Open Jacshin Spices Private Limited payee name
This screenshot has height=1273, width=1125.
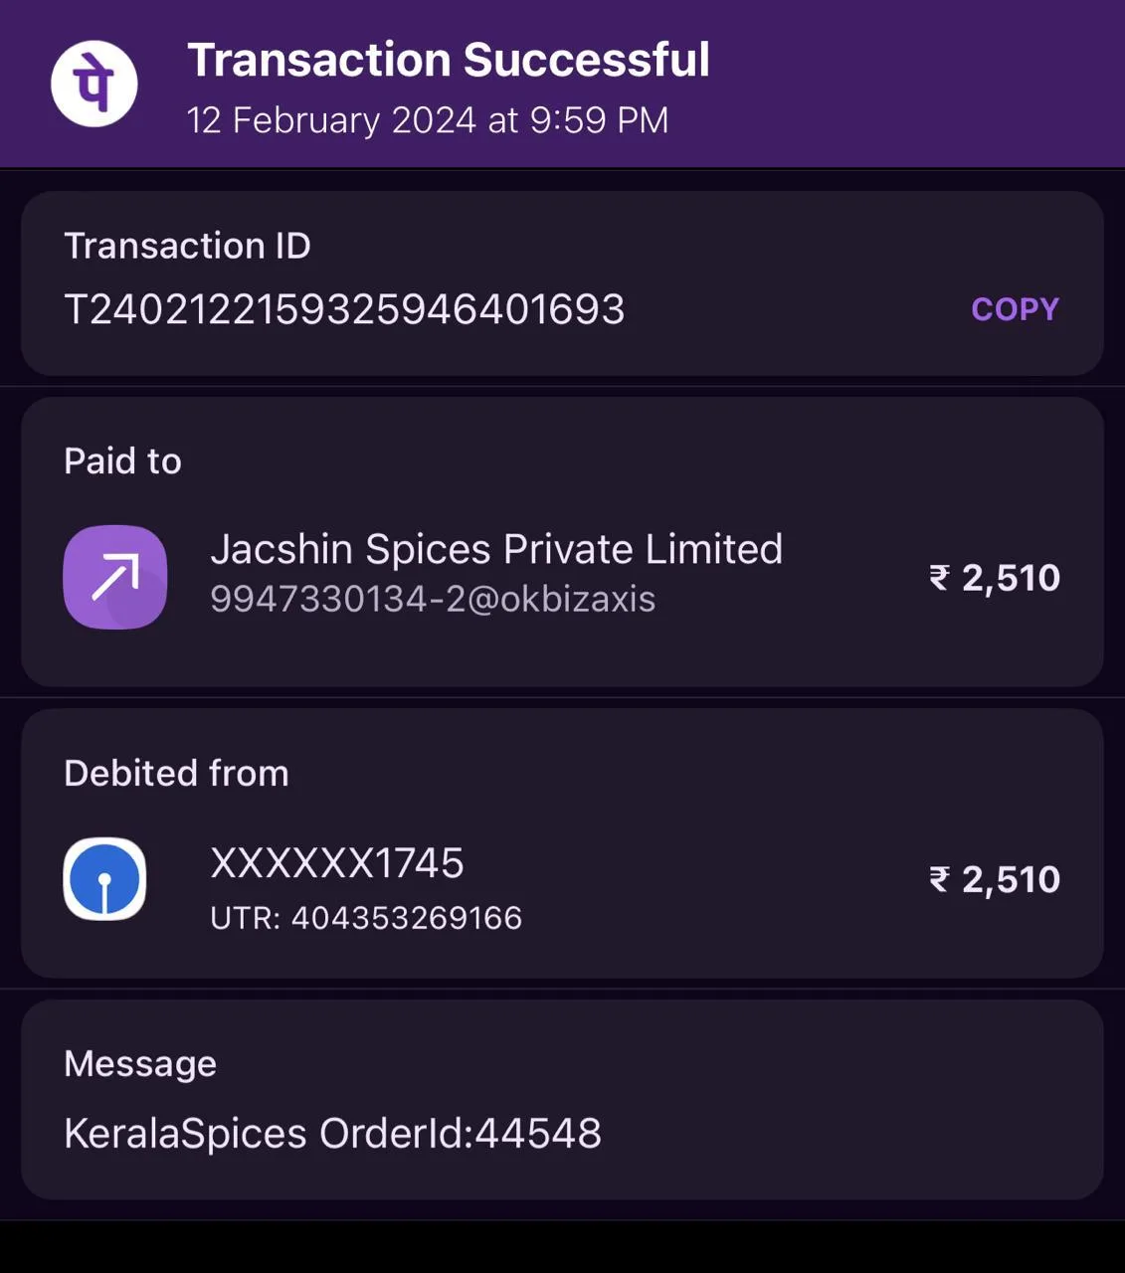[x=496, y=549]
